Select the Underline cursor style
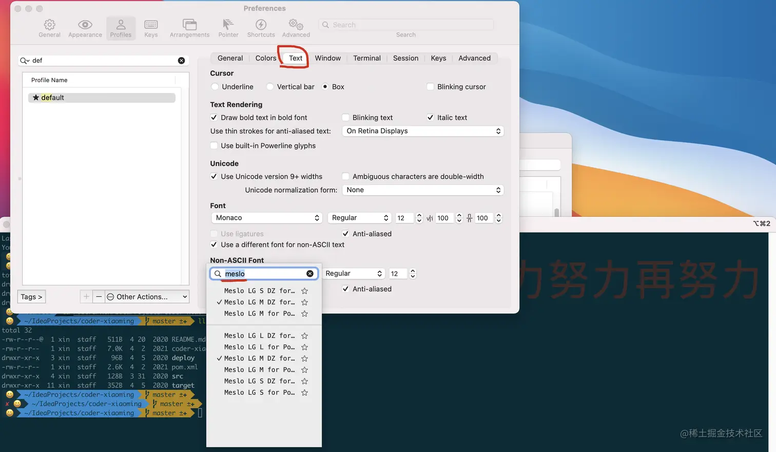This screenshot has width=776, height=452. click(x=215, y=86)
